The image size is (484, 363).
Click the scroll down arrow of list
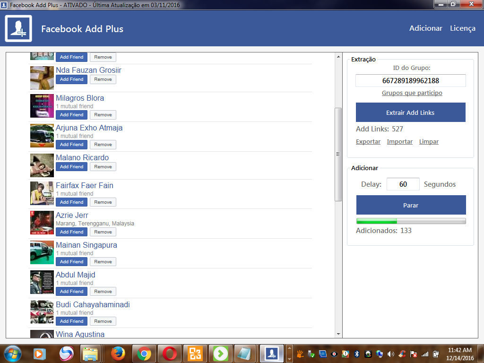point(338,334)
